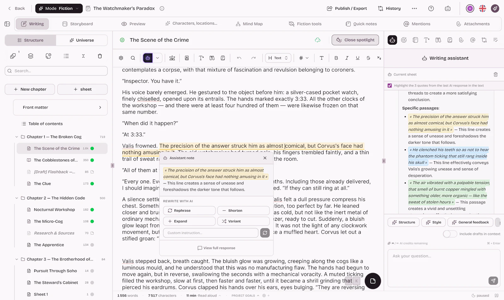The width and height of the screenshot is (504, 300).
Task: Open the language flag selector
Action: click(x=483, y=8)
